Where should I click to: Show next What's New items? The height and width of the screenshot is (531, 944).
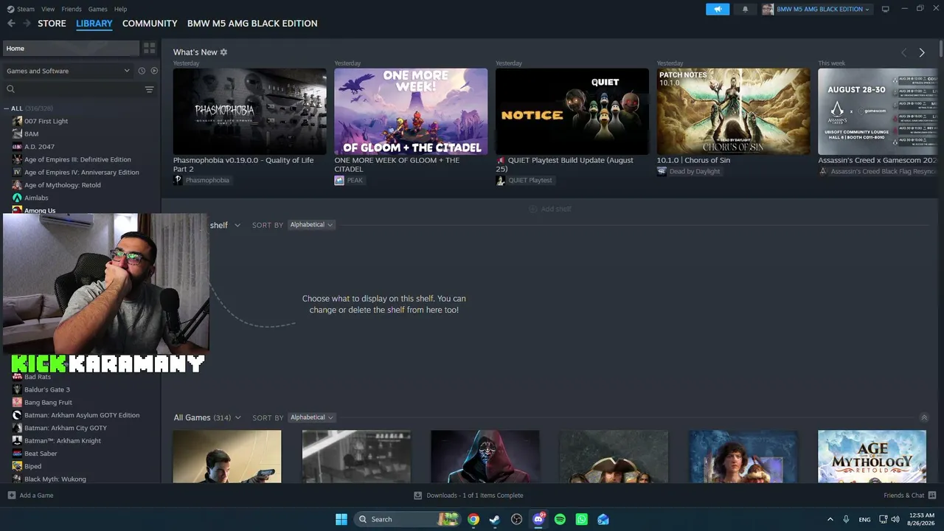(x=922, y=52)
